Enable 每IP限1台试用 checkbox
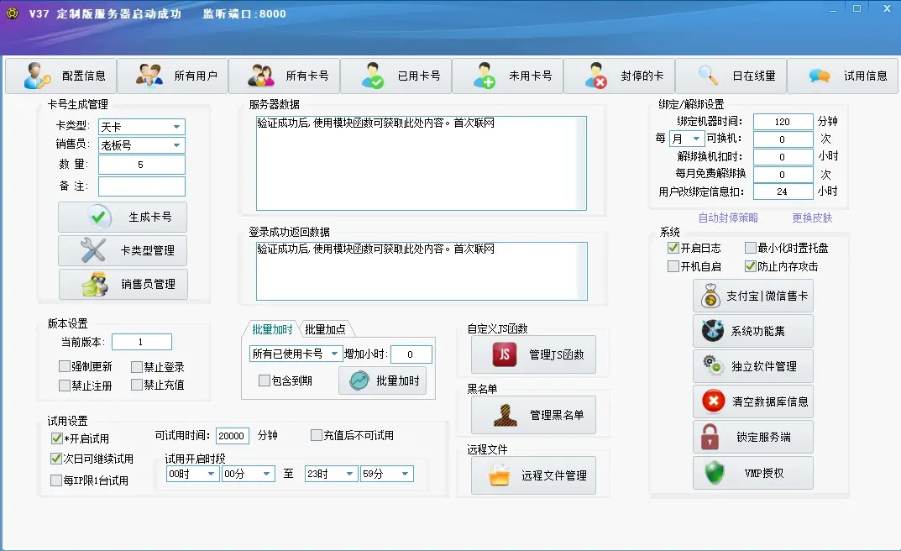 coord(56,480)
